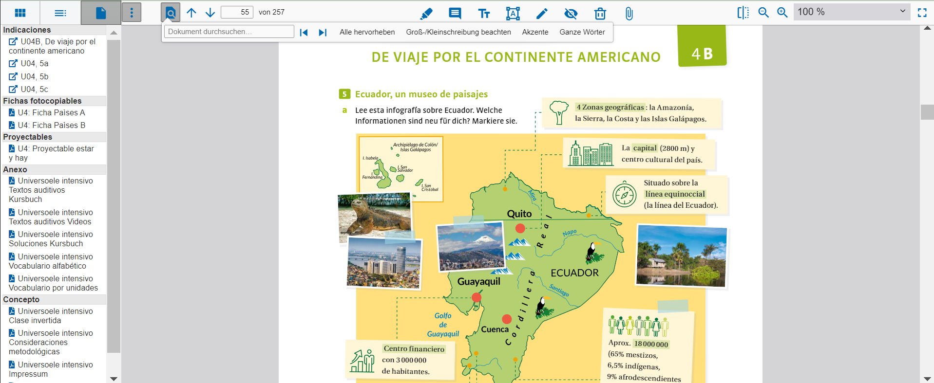The height and width of the screenshot is (383, 934).
Task: Open Universoele intensivo Clase invertida
Action: point(51,316)
